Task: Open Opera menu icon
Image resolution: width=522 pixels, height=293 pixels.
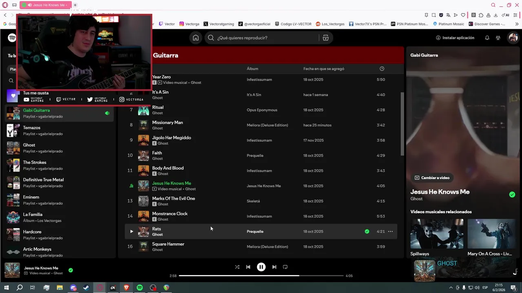Action: tap(6, 5)
